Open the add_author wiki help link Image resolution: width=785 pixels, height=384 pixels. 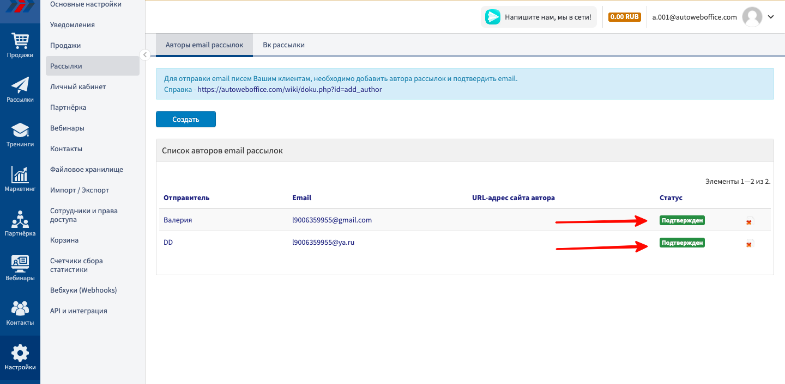(289, 89)
